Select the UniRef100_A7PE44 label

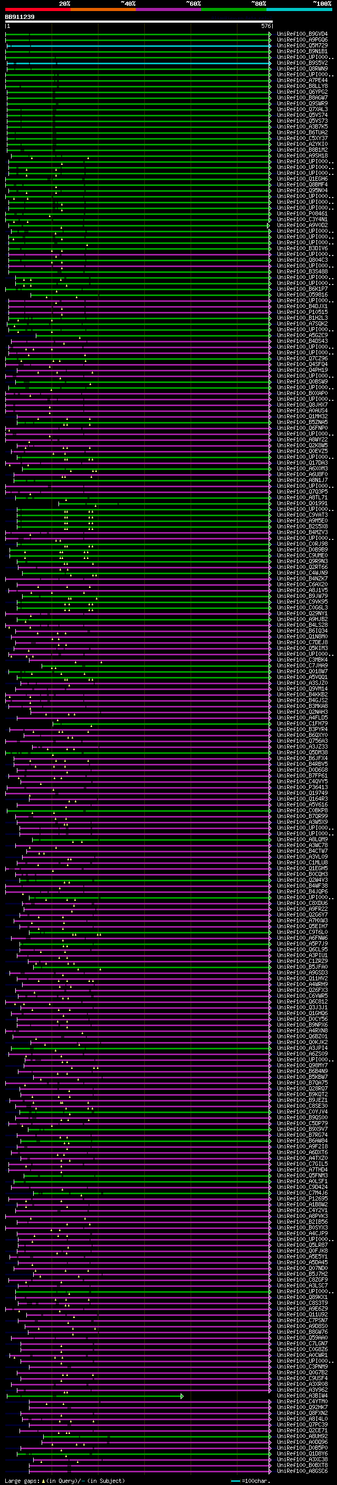(302, 80)
